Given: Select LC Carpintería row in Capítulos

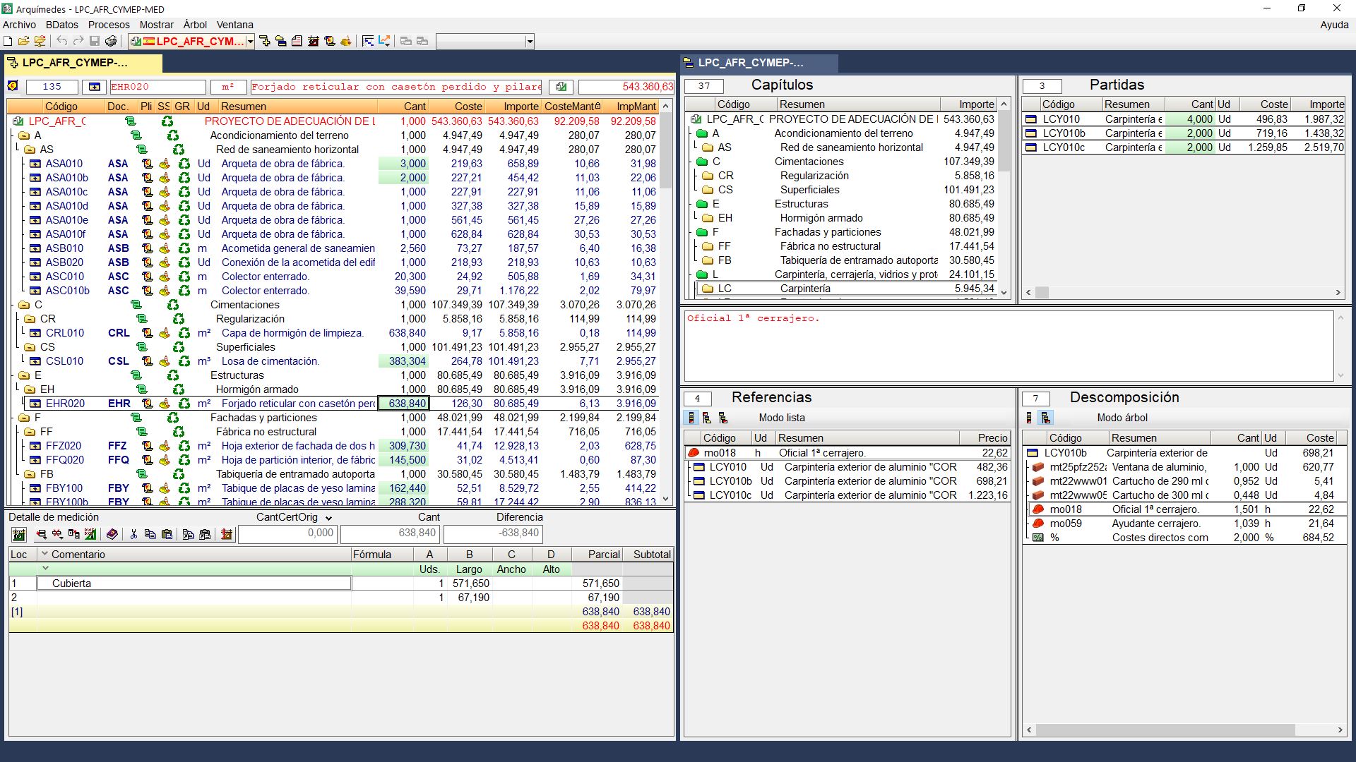Looking at the screenshot, I should [846, 289].
